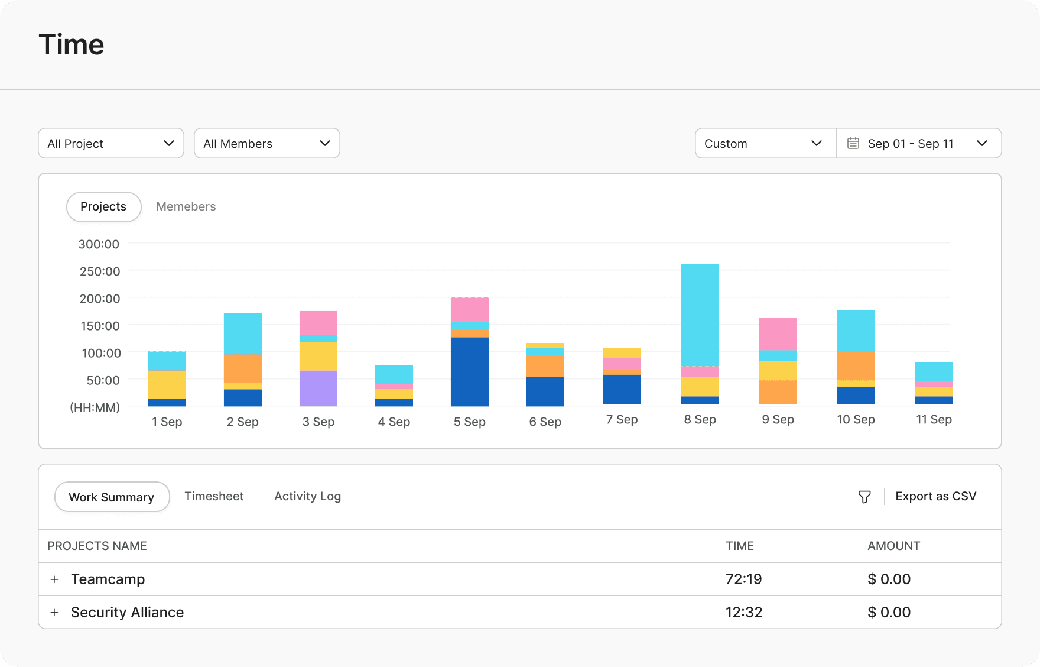This screenshot has height=667, width=1040.
Task: Click the filter funnel icon
Action: 864,497
